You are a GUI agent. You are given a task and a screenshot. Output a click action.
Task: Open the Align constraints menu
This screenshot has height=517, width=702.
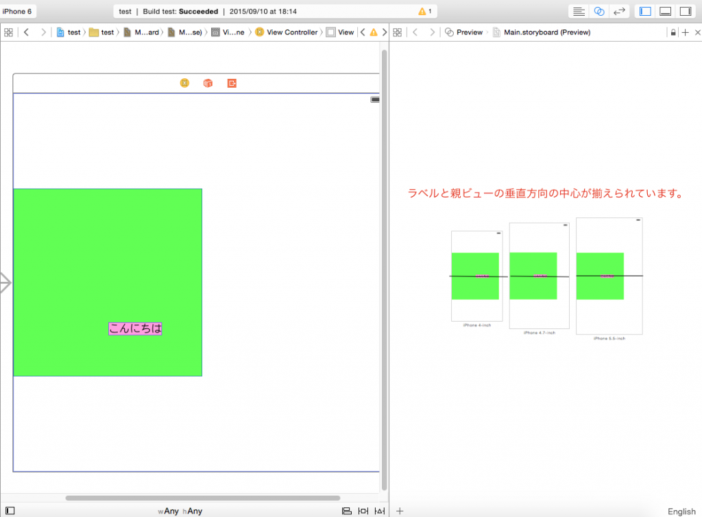347,511
